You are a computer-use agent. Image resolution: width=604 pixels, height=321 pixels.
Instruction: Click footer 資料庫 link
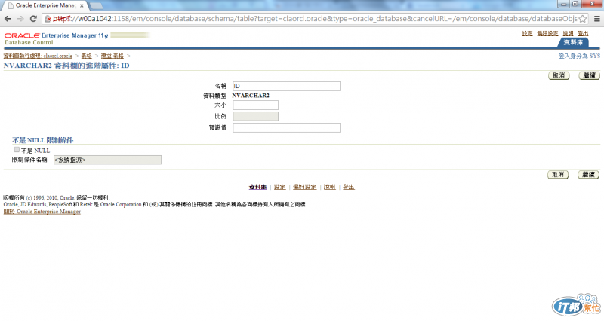(x=257, y=187)
